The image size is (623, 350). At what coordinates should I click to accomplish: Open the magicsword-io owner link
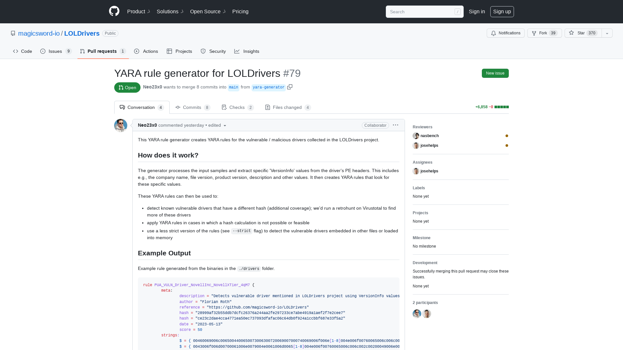[x=39, y=33]
